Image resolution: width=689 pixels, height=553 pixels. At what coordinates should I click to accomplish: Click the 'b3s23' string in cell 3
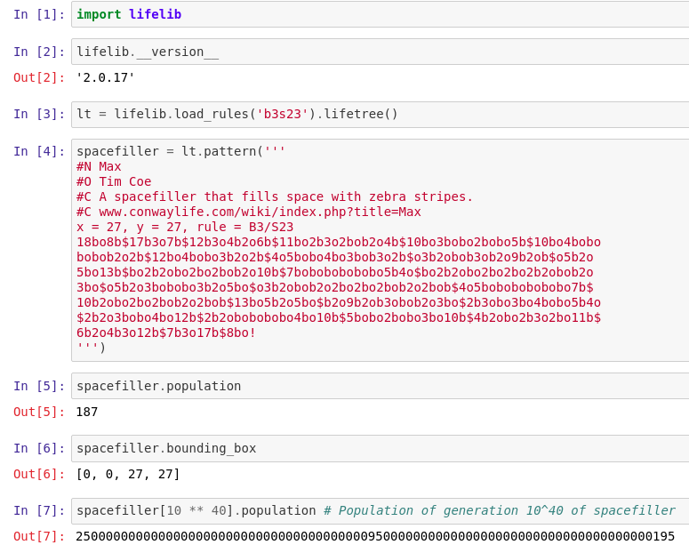[x=283, y=115]
